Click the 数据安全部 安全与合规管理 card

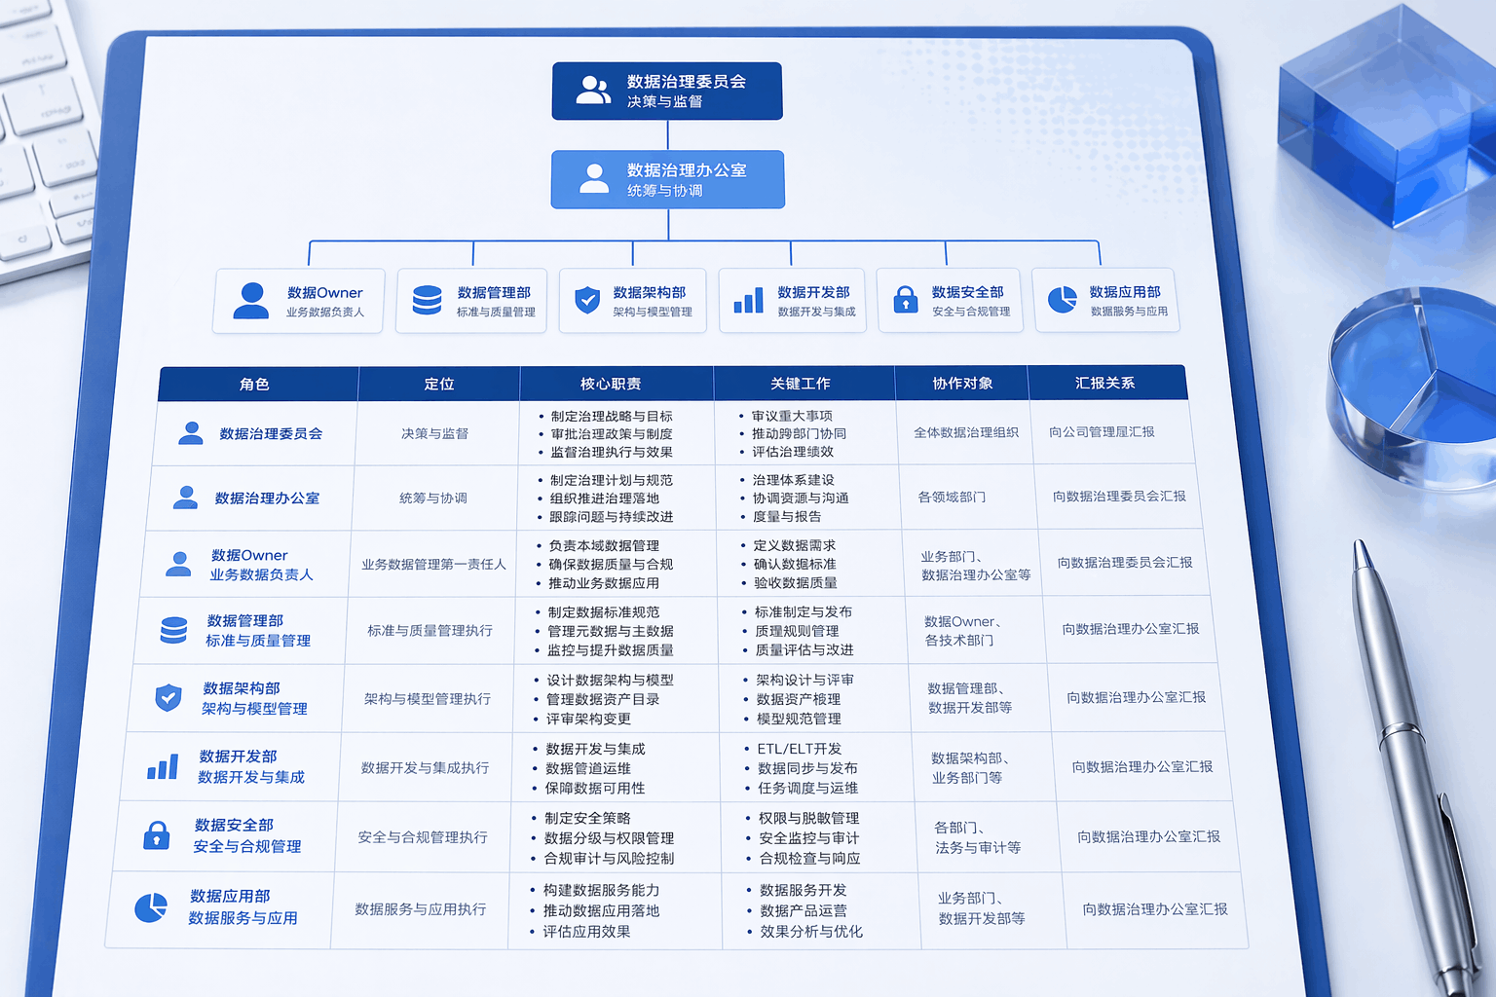coord(951,300)
